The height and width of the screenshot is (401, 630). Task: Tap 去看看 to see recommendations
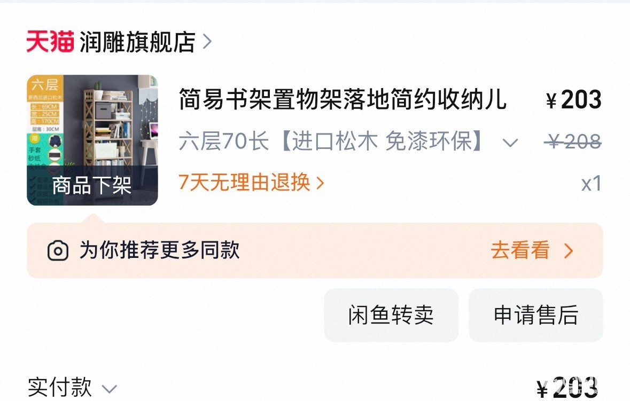[520, 250]
